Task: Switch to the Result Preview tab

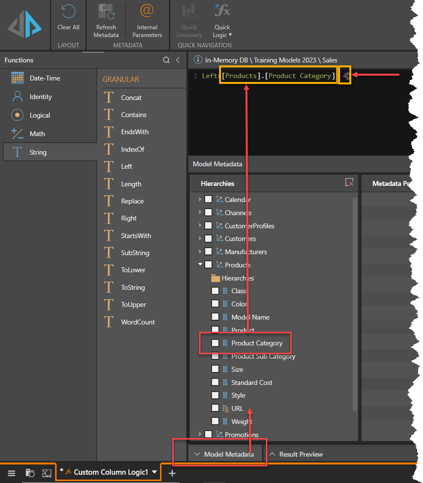Action: click(x=296, y=454)
